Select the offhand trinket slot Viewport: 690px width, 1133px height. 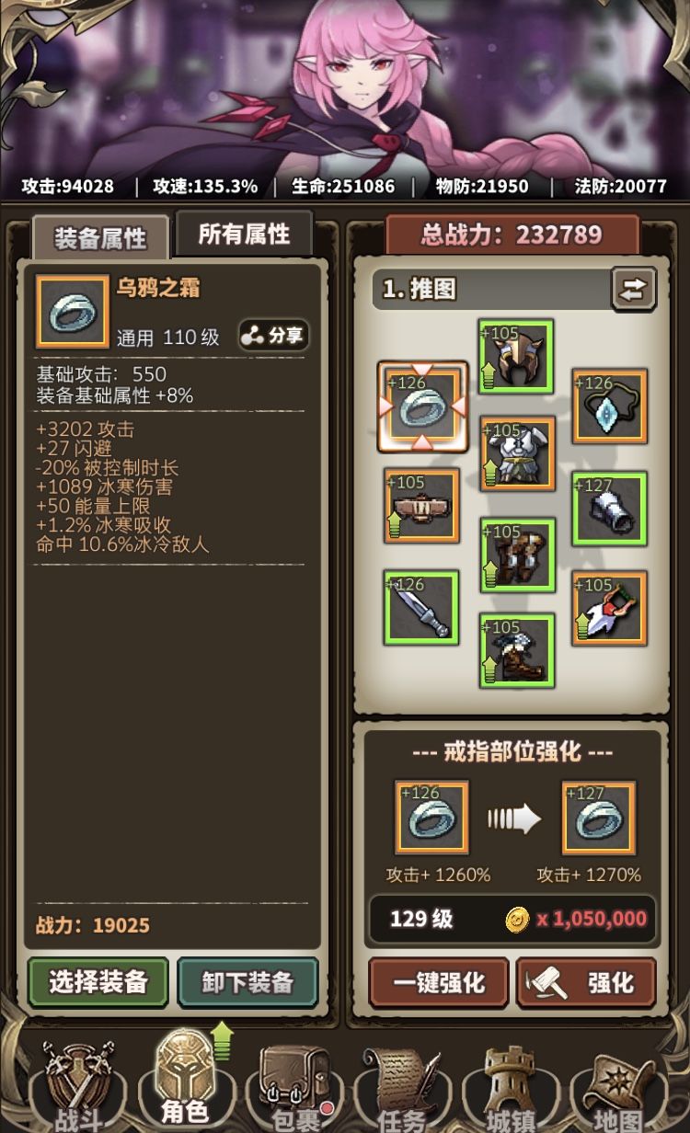(x=610, y=608)
